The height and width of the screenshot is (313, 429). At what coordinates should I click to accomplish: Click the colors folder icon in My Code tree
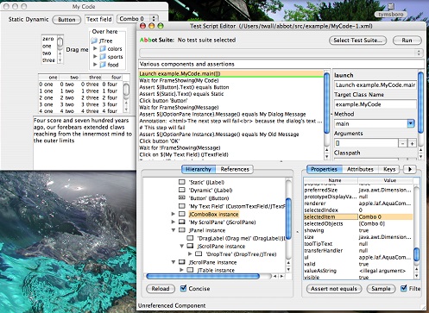tap(103, 49)
